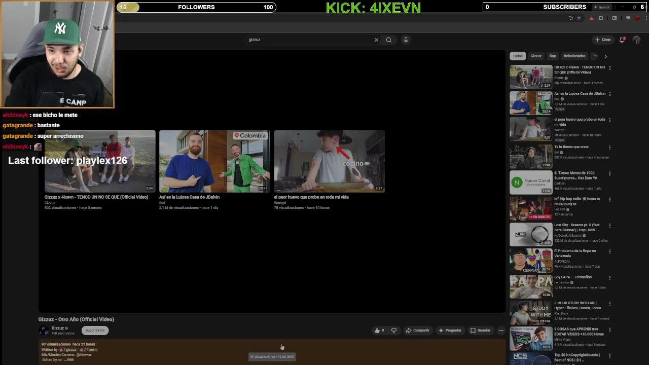Open options menu for 9 COSAS que APRENDÍ

[x=609, y=330]
